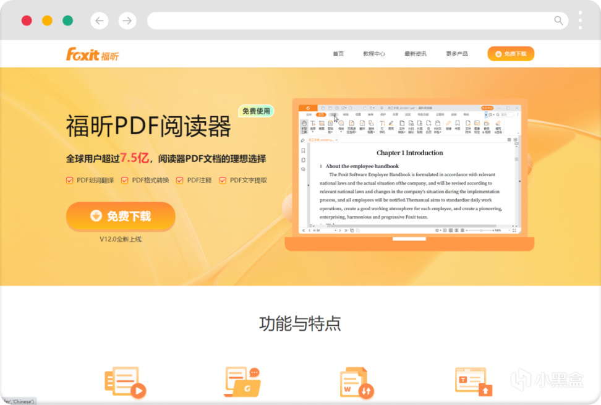Go to next page in Foxit status bar

[x=340, y=230]
